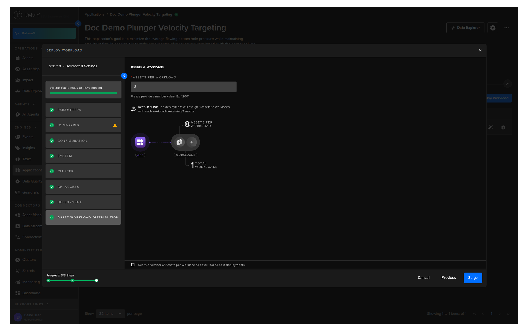529x331 pixels.
Task: Go to the first page
Action: [474, 314]
